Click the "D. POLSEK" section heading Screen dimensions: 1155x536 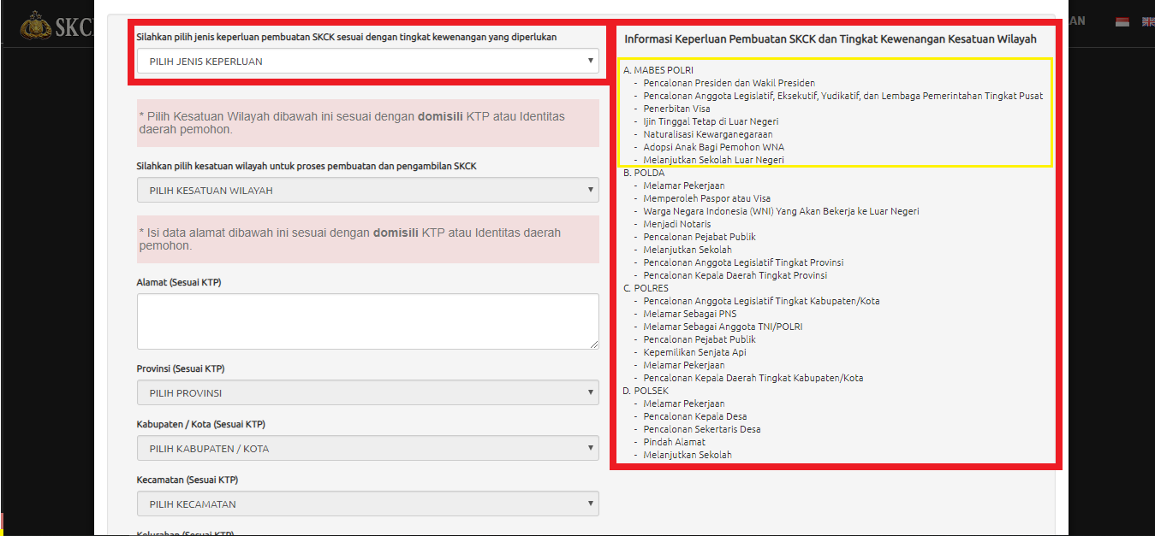pyautogui.click(x=646, y=391)
